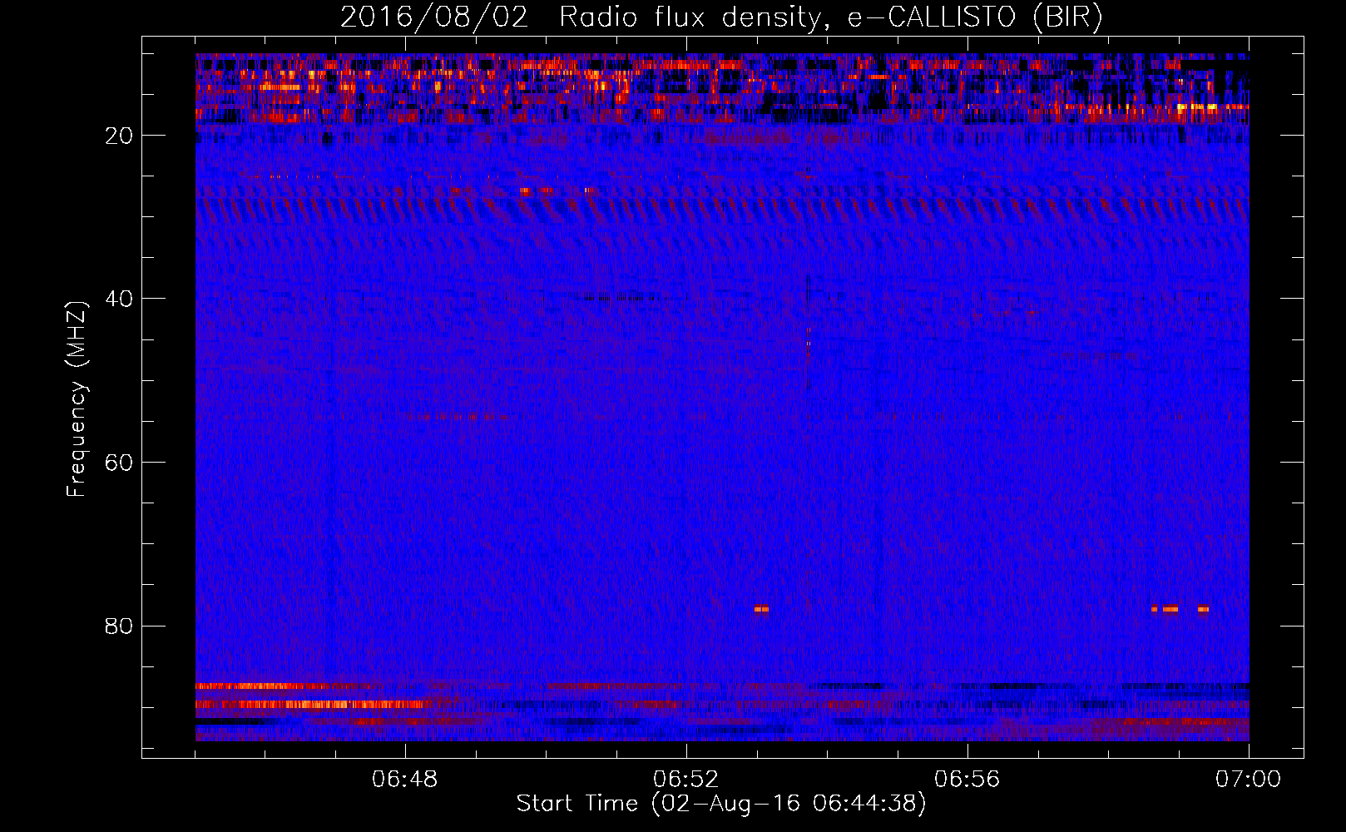1346x832 pixels.
Task: Click the 06:52 time tick label
Action: (x=686, y=780)
